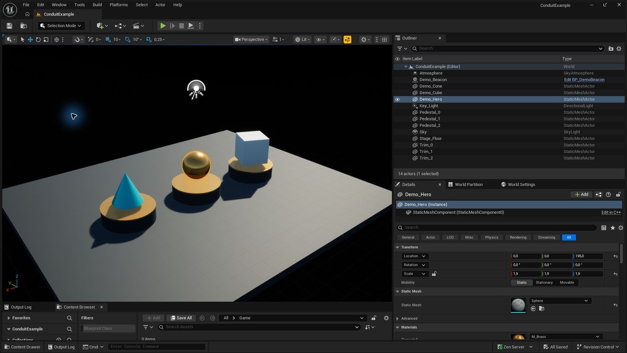Open Outliner settings gear icon
This screenshot has height=353, width=627.
click(619, 49)
